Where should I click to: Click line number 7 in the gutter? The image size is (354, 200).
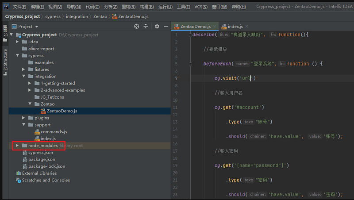coord(176,78)
